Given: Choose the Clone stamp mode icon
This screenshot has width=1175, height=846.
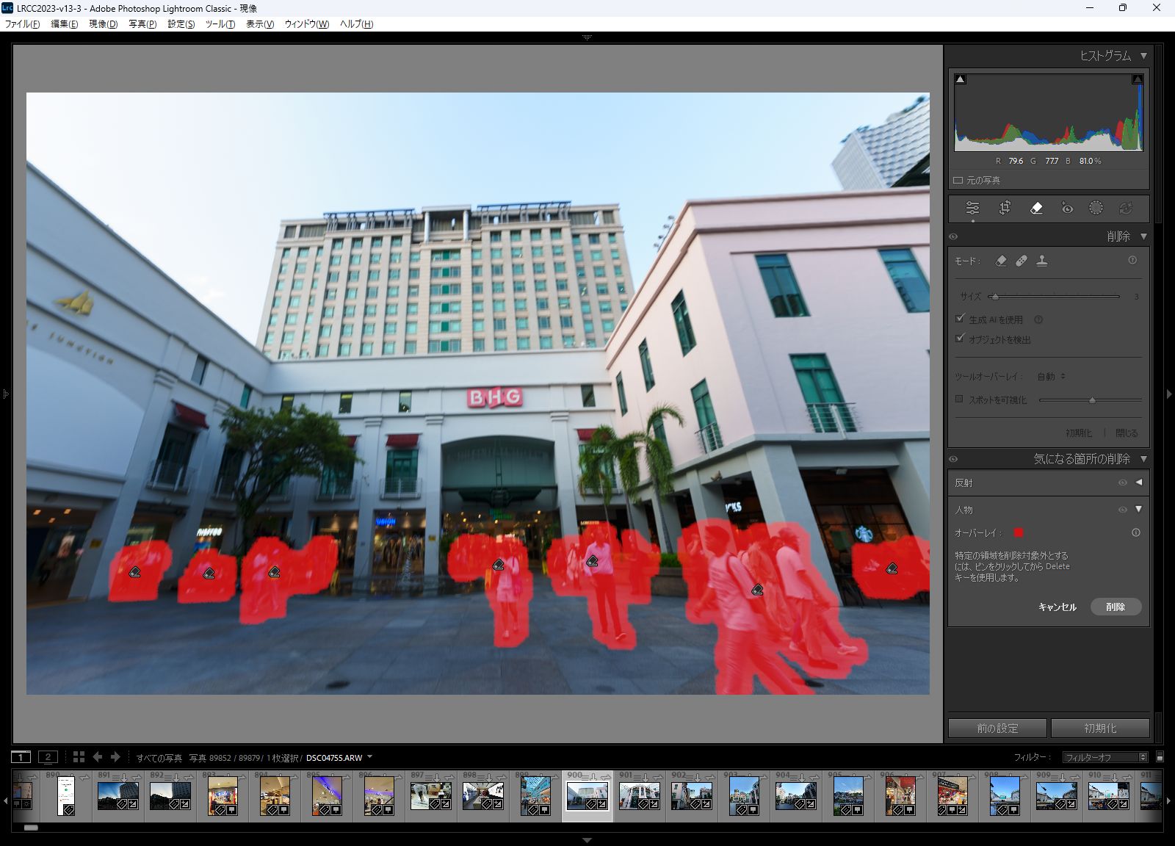Looking at the screenshot, I should pos(1042,261).
